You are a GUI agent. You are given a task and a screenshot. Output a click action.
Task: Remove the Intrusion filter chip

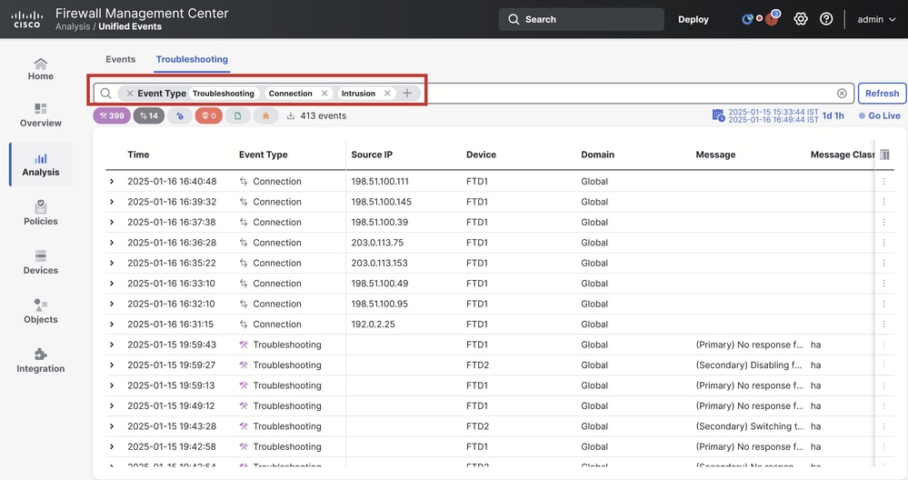pos(387,94)
